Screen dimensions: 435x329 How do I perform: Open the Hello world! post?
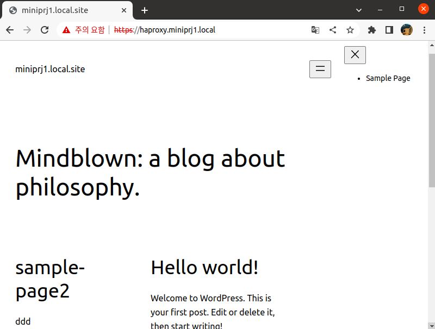(204, 268)
